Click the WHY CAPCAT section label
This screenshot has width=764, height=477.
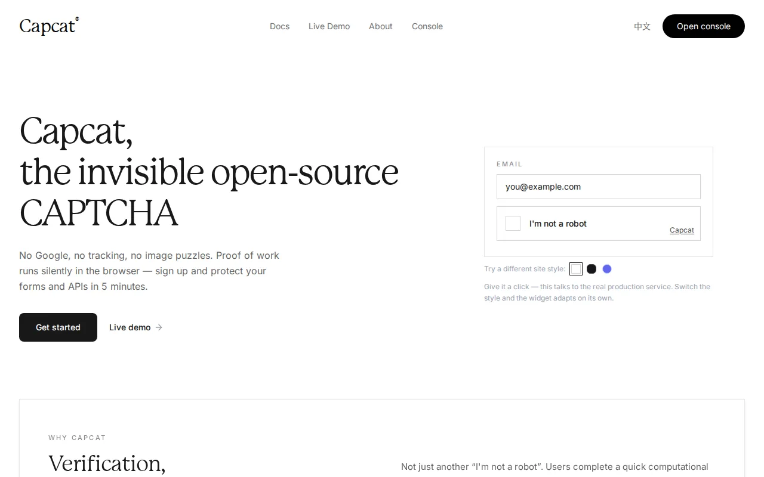(77, 438)
